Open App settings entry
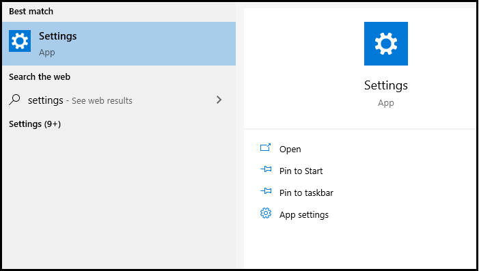This screenshot has width=479, height=271. (304, 215)
